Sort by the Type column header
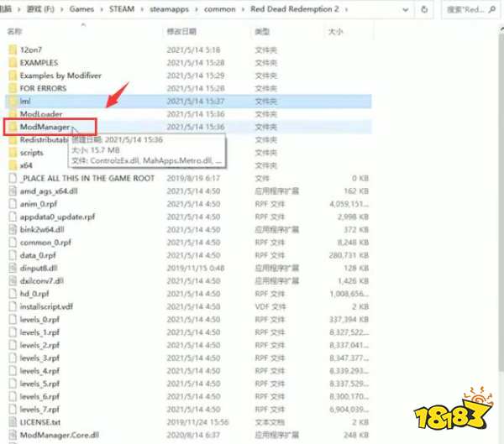This screenshot has width=504, height=444. point(262,32)
